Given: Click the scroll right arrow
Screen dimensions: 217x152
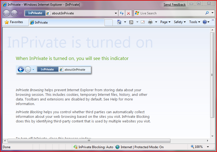Looking at the screenshot, I should coord(207,141).
